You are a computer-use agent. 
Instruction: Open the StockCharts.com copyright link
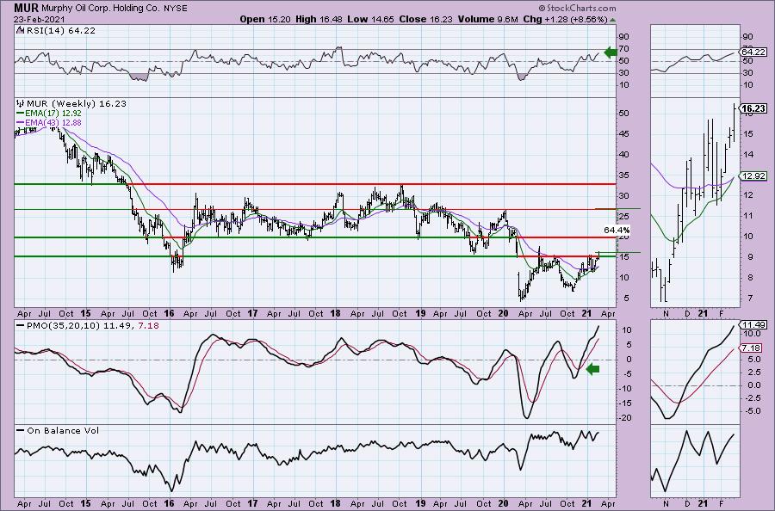(x=577, y=8)
